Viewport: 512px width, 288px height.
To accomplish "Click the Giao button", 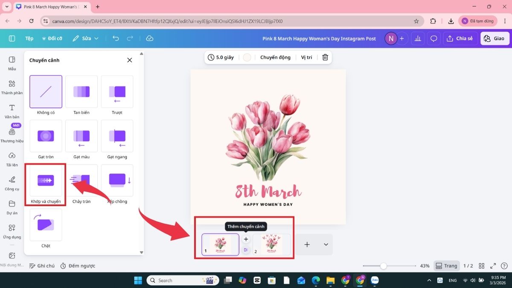I will click(495, 38).
